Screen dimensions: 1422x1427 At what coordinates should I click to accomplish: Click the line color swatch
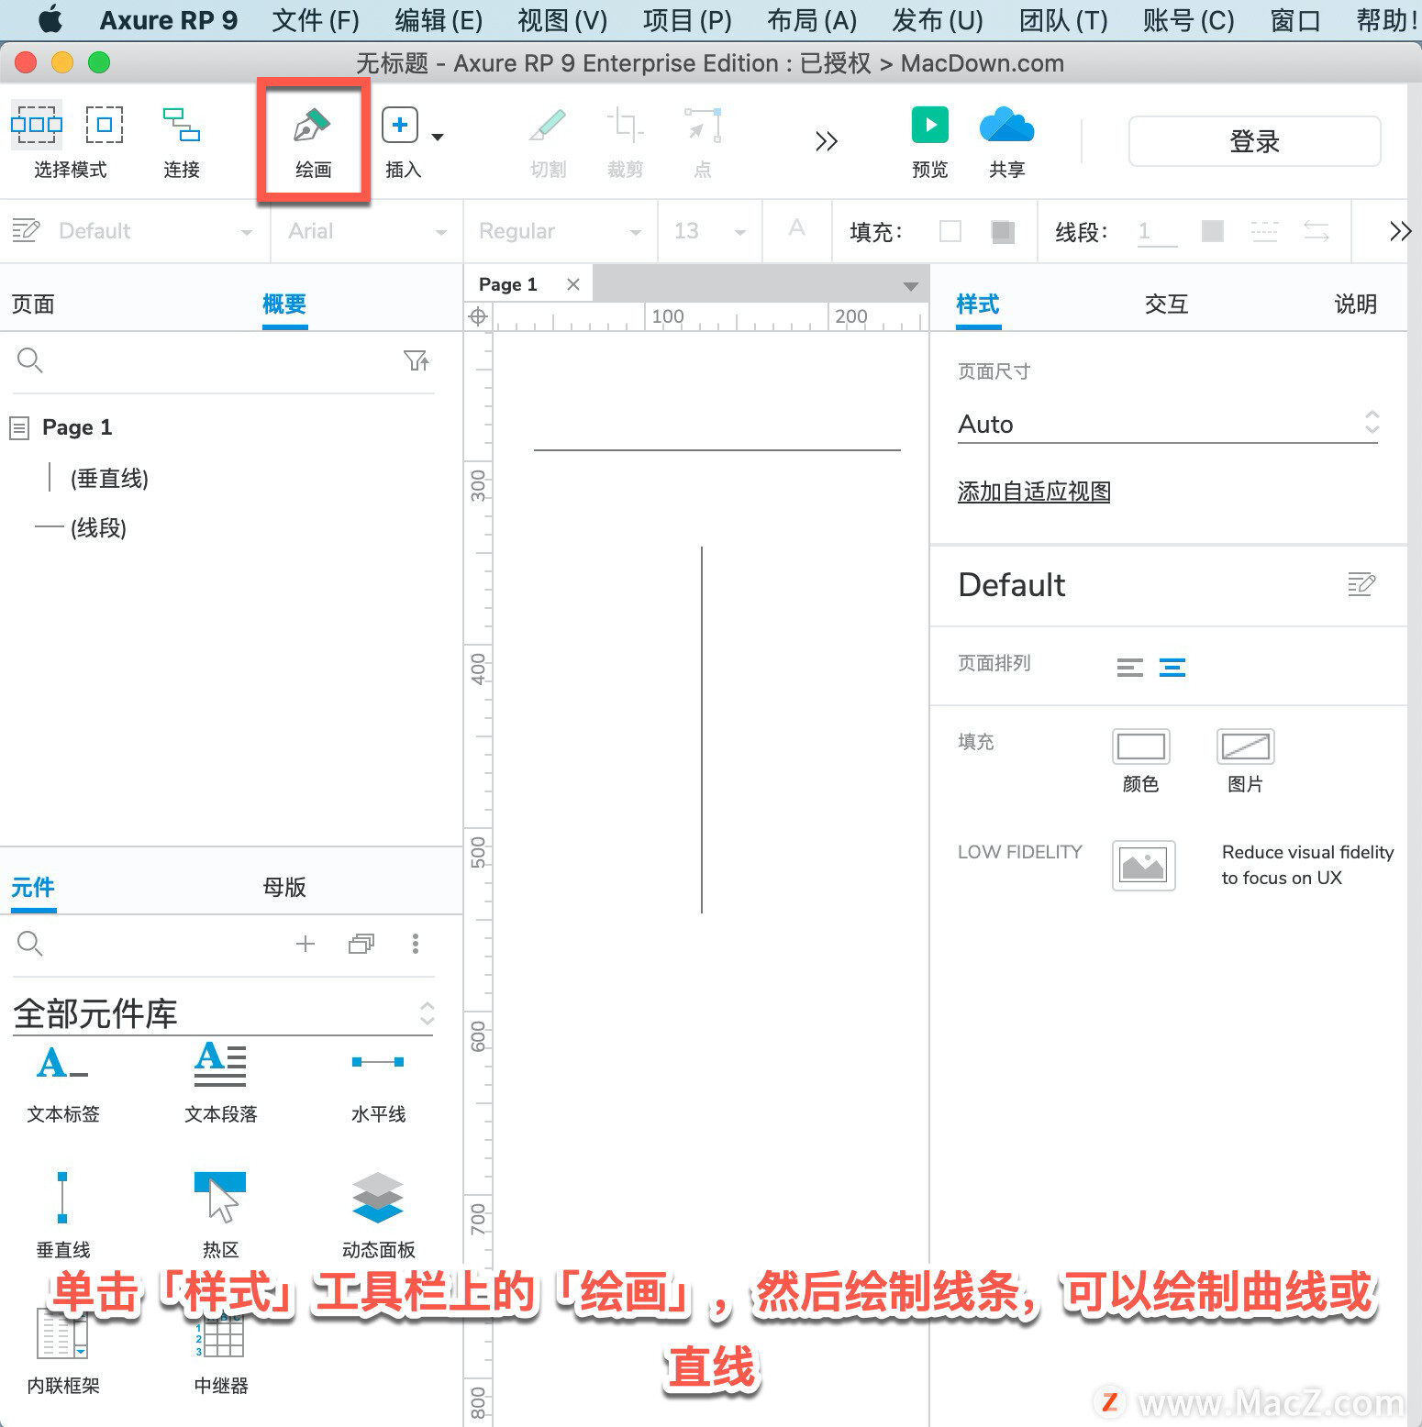[1213, 231]
